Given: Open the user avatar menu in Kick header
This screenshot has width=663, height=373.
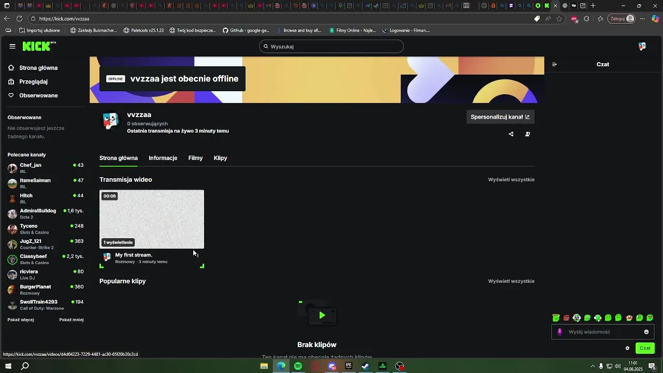Looking at the screenshot, I should pos(642,46).
